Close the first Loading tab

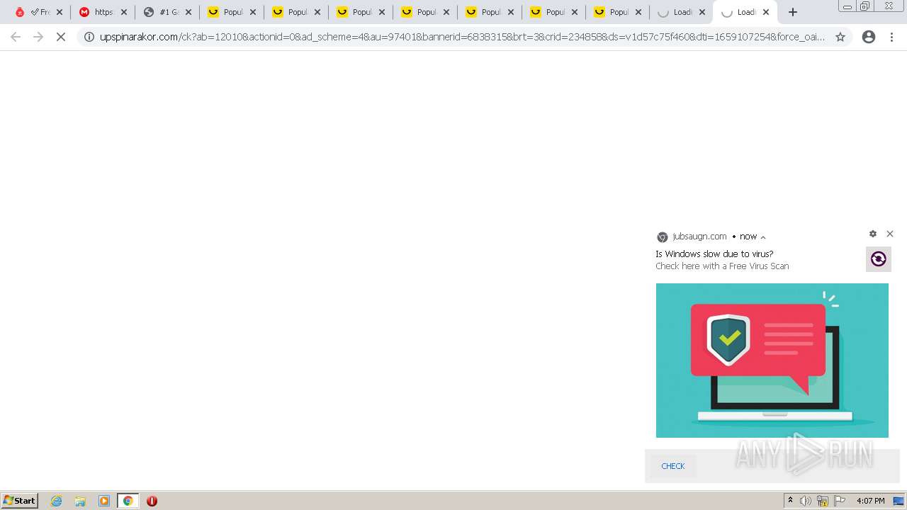click(702, 12)
